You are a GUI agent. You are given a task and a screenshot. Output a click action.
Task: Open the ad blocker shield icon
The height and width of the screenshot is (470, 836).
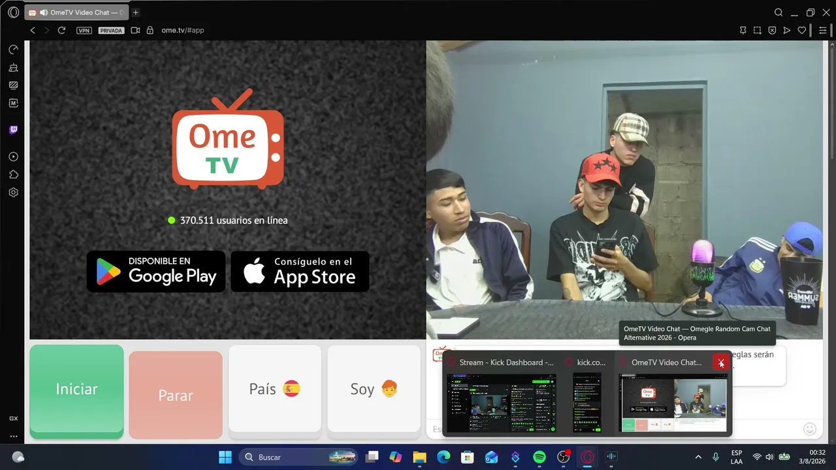click(772, 30)
